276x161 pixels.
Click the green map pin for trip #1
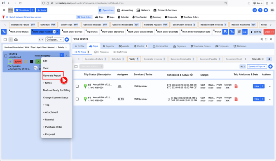click(x=85, y=99)
